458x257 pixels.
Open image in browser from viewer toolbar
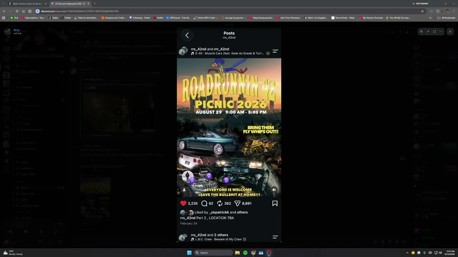click(434, 31)
